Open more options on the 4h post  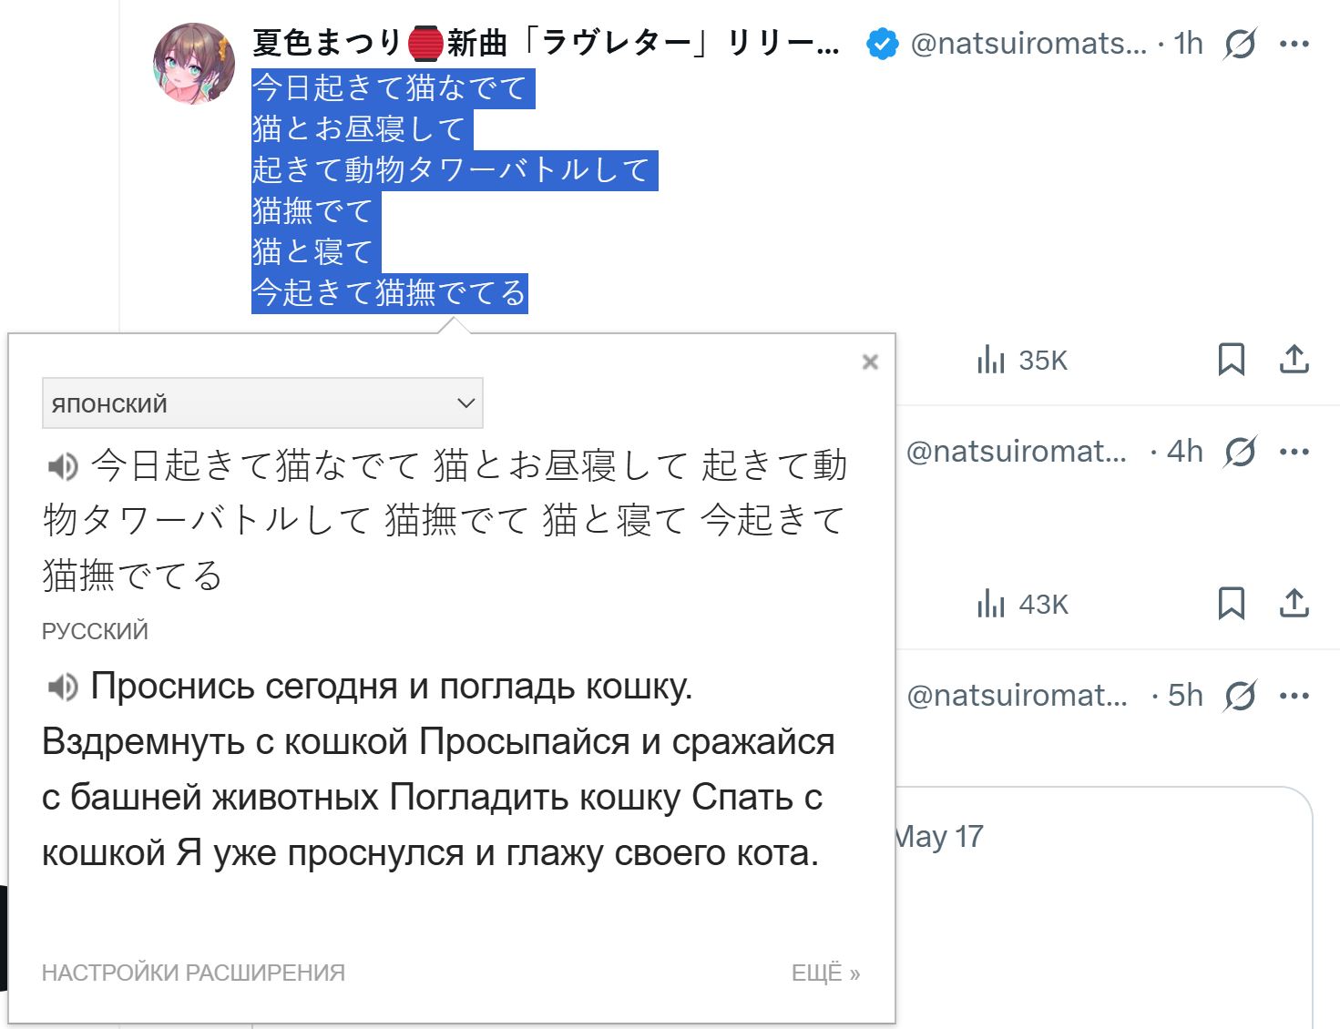1294,452
